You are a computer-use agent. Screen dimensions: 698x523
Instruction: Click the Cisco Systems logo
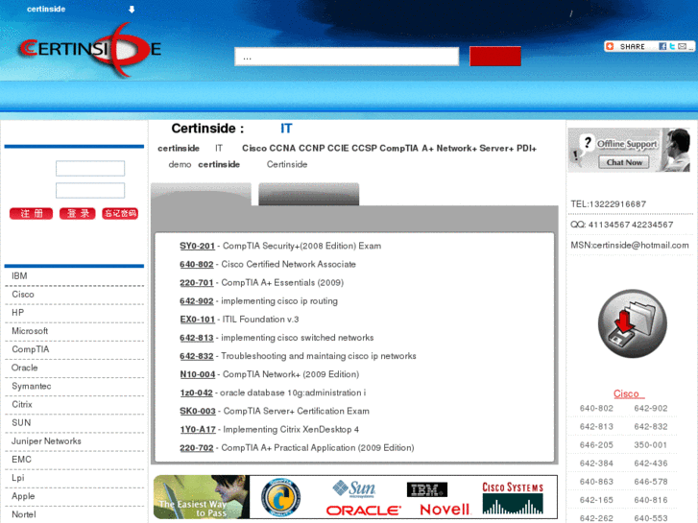[513, 498]
